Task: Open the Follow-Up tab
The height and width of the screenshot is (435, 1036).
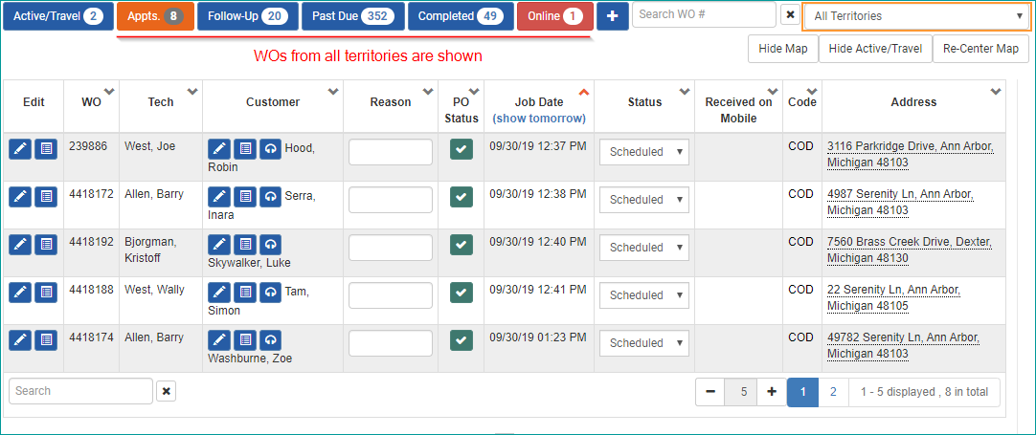Action: click(x=247, y=16)
